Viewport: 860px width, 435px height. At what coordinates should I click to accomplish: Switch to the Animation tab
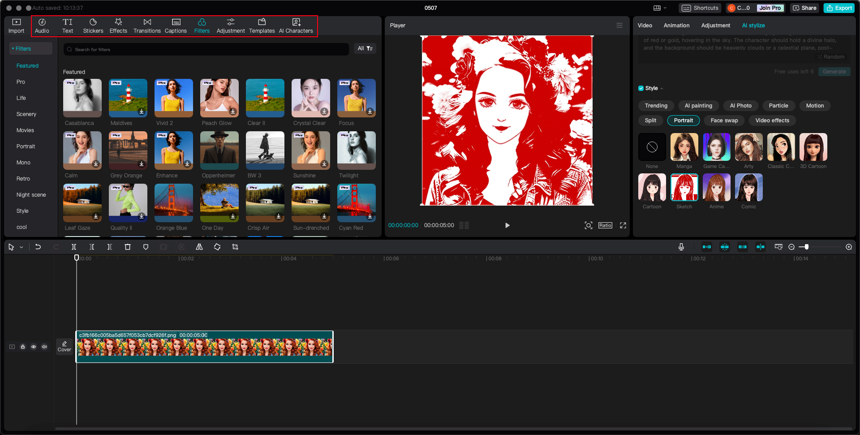click(676, 26)
